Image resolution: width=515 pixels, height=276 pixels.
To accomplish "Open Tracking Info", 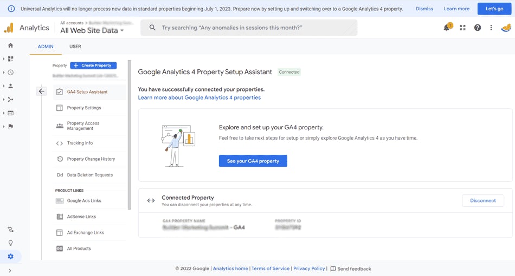I will (89, 143).
